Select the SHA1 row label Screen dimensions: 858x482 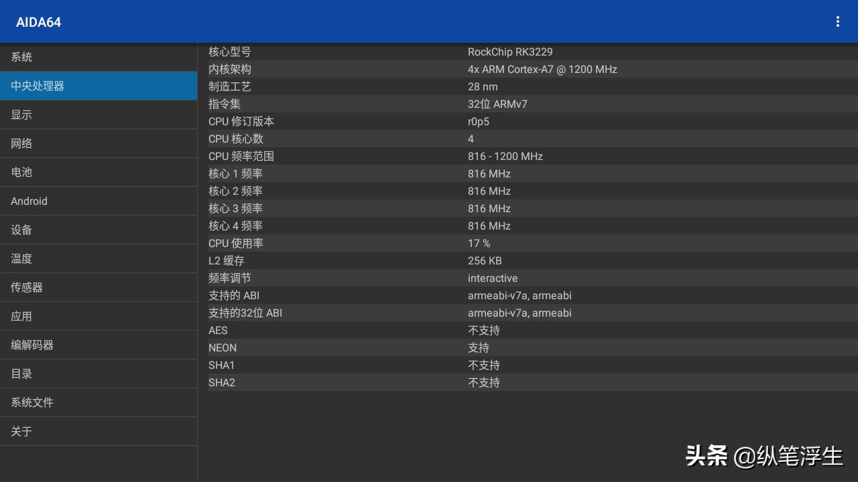pos(222,365)
